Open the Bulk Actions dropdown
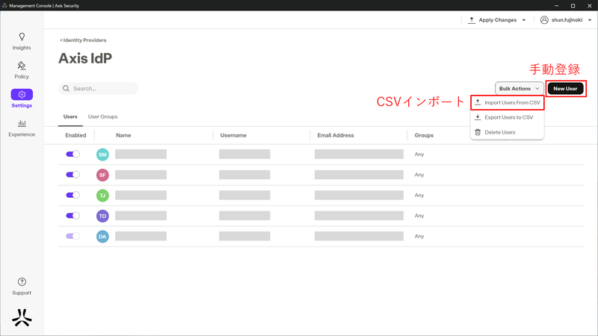Image resolution: width=598 pixels, height=336 pixels. pos(519,88)
